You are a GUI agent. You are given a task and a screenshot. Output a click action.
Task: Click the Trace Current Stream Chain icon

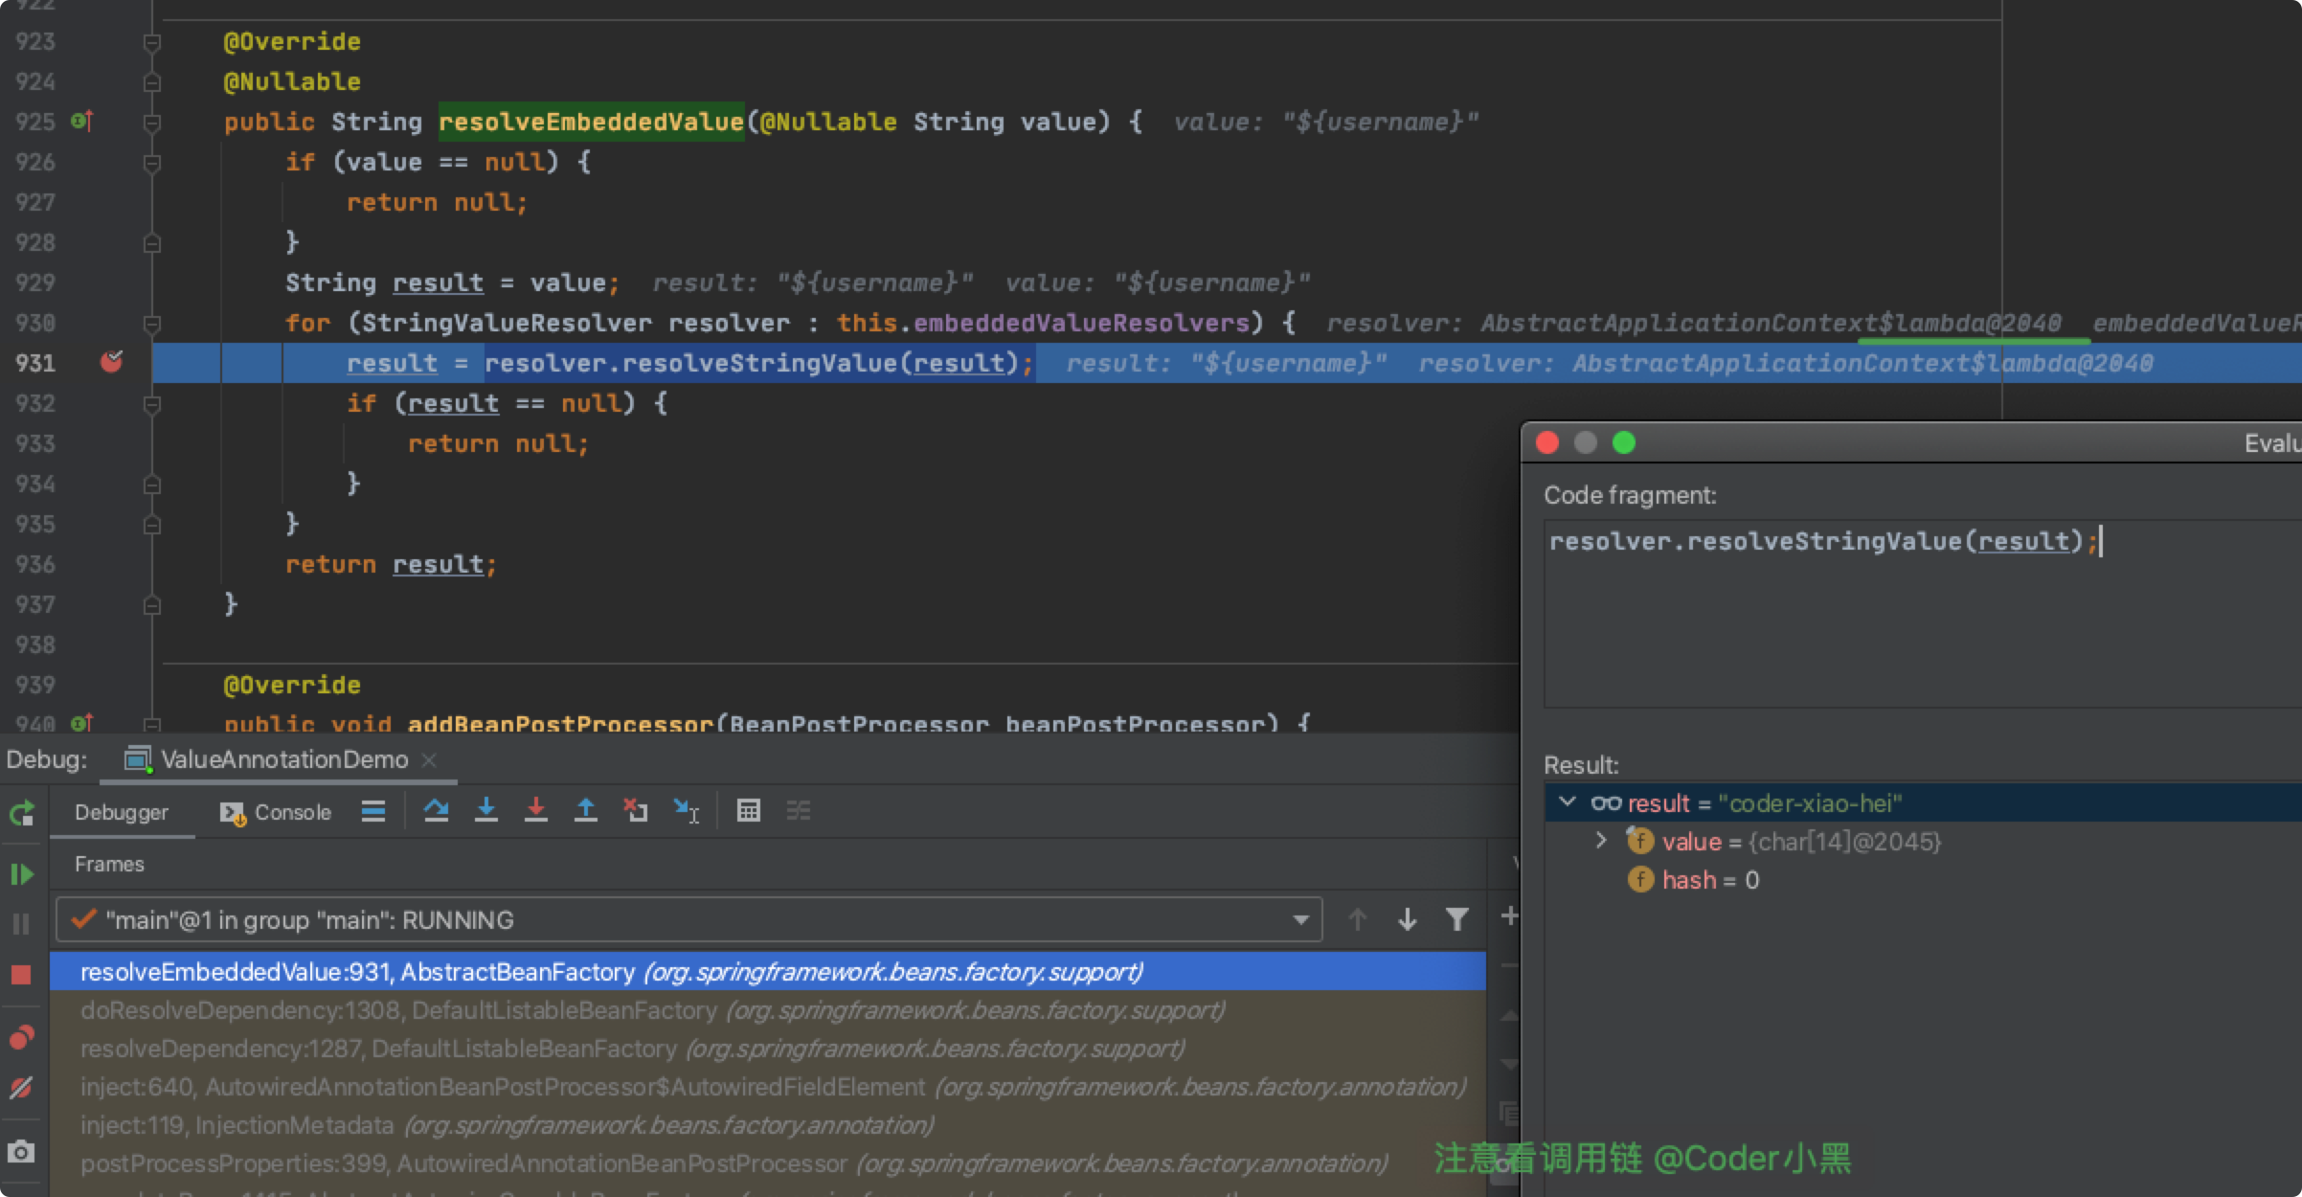point(799,811)
